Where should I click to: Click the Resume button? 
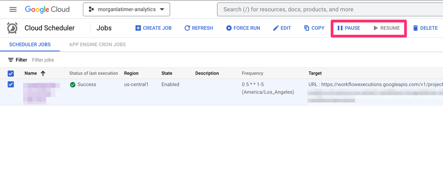pyautogui.click(x=387, y=28)
